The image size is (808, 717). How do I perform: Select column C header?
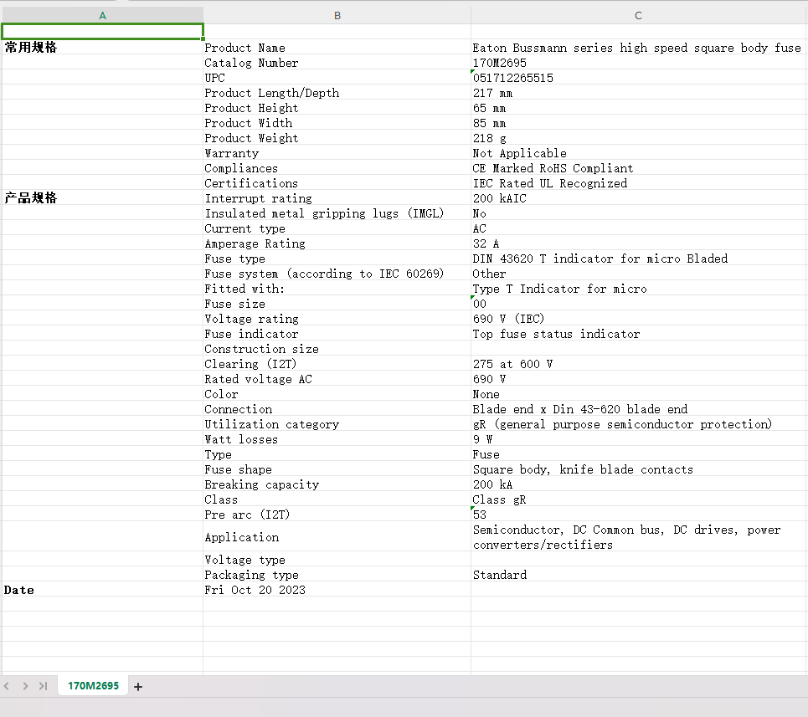(639, 15)
